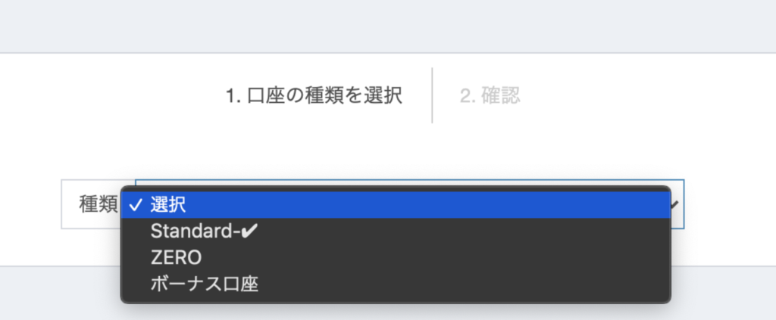Select the highlighted 選択 placeholder option
The width and height of the screenshot is (776, 320).
tap(396, 205)
